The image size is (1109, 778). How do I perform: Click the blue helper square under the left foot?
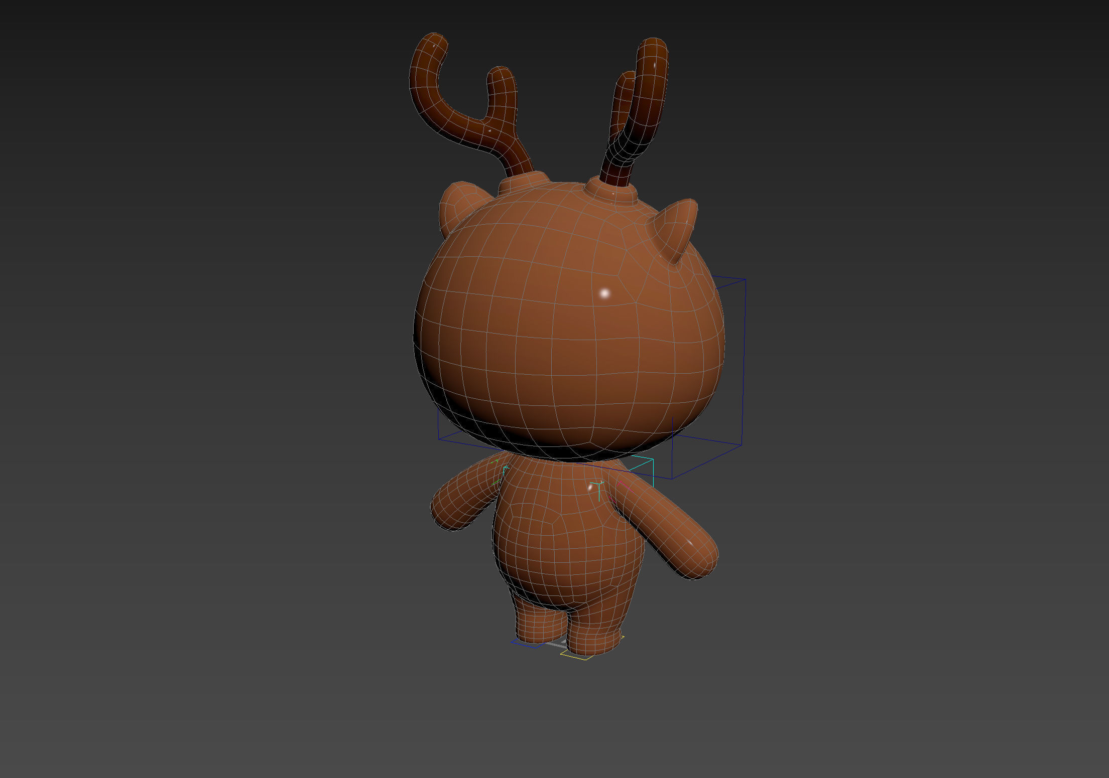coord(527,644)
